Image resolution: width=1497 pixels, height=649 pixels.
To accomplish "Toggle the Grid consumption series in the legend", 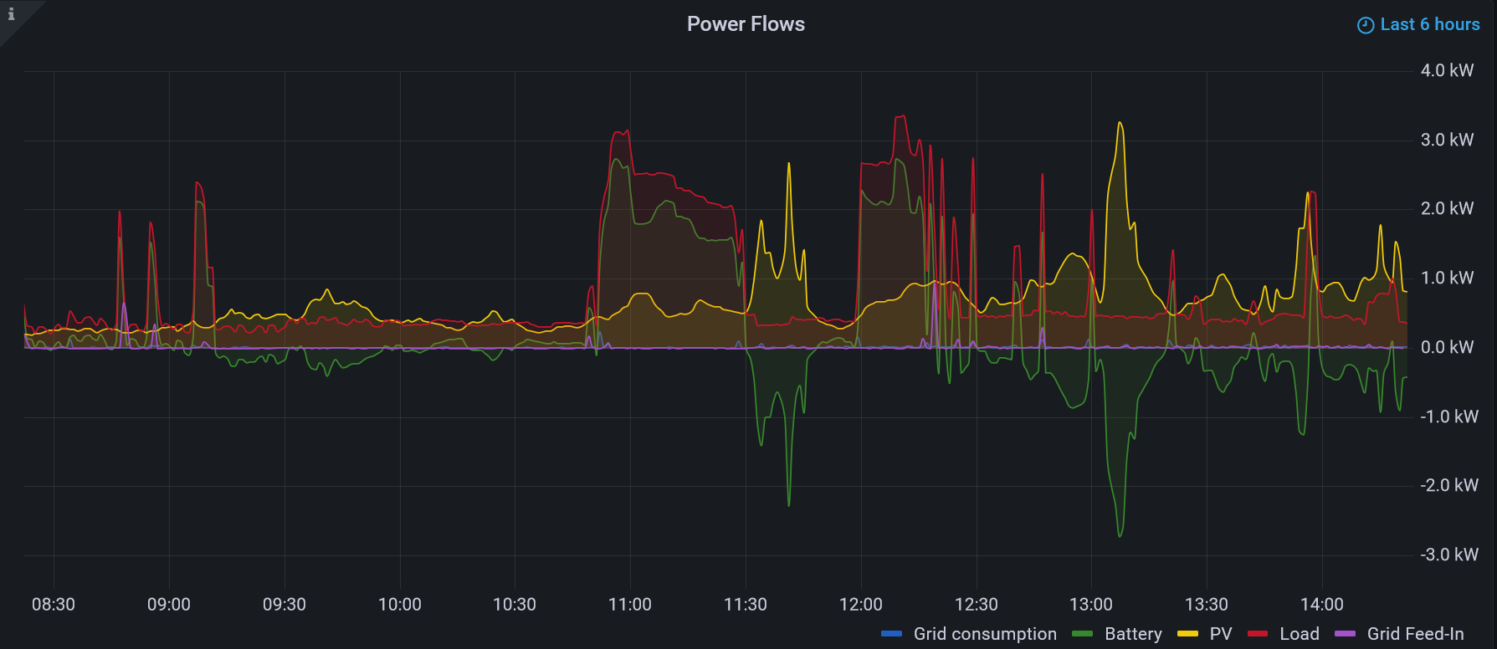I will (984, 634).
